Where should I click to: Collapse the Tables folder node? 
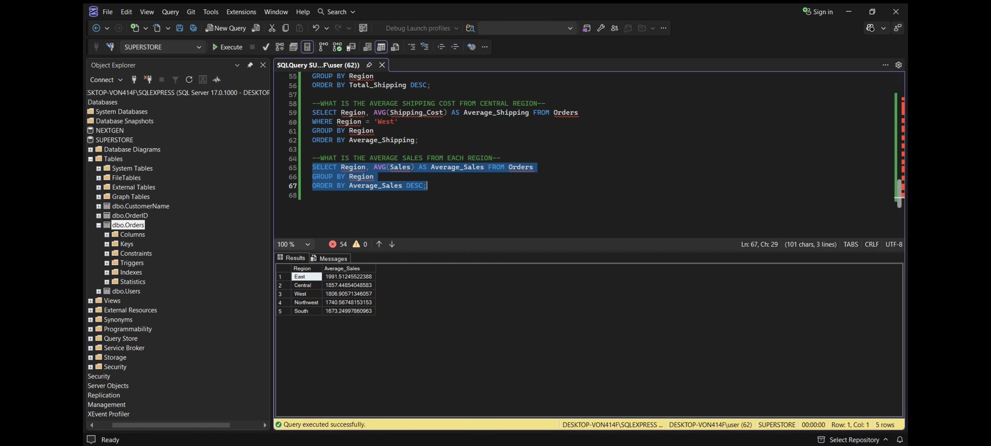pos(90,159)
